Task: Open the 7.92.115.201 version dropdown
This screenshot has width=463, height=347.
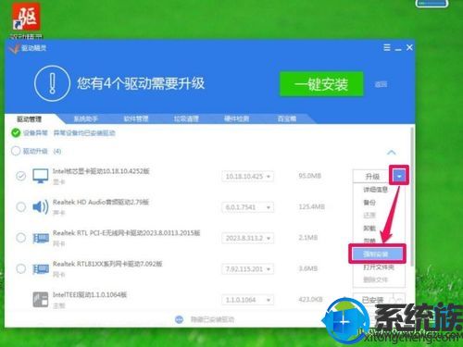Action: tap(247, 269)
